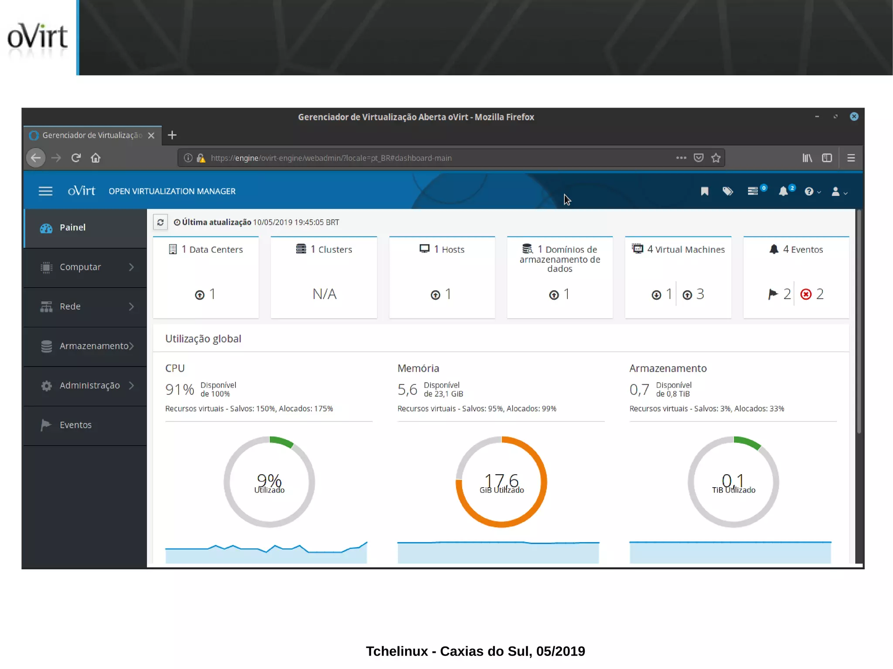
Task: Toggle Firefox sidebar view button
Action: coord(827,158)
